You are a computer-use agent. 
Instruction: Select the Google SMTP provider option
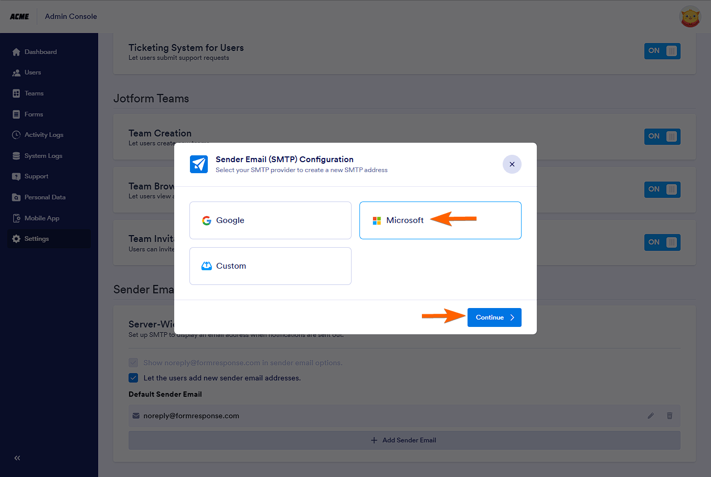pyautogui.click(x=270, y=220)
